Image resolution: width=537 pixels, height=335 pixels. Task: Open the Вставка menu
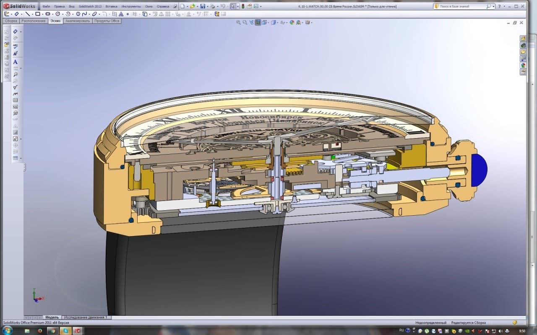[x=111, y=6]
